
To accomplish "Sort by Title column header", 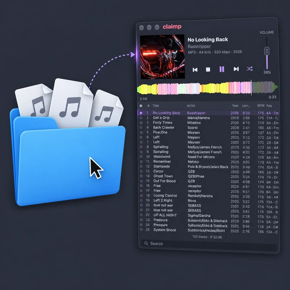I will coord(156,106).
